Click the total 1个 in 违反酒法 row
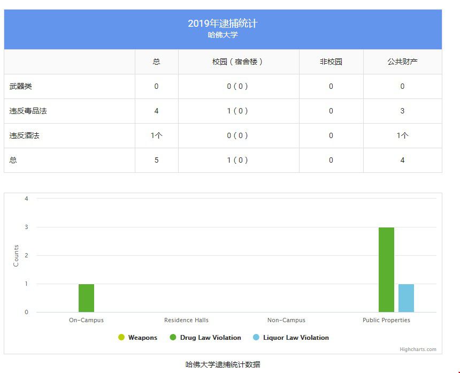 pos(156,135)
